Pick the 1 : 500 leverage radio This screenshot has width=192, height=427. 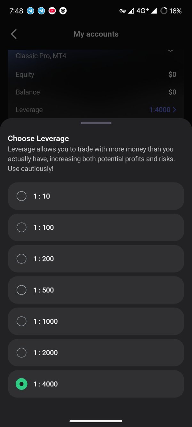(21, 290)
